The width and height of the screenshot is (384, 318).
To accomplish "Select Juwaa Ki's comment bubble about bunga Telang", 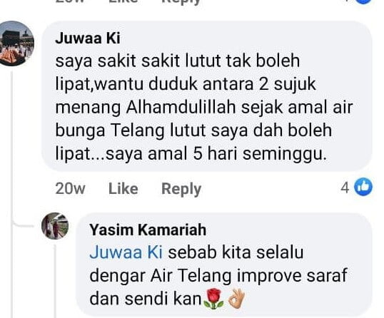I will click(x=207, y=96).
